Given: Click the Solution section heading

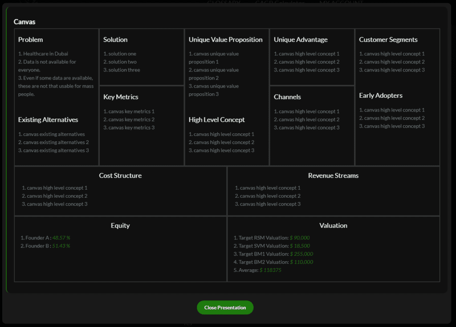Looking at the screenshot, I should (115, 40).
